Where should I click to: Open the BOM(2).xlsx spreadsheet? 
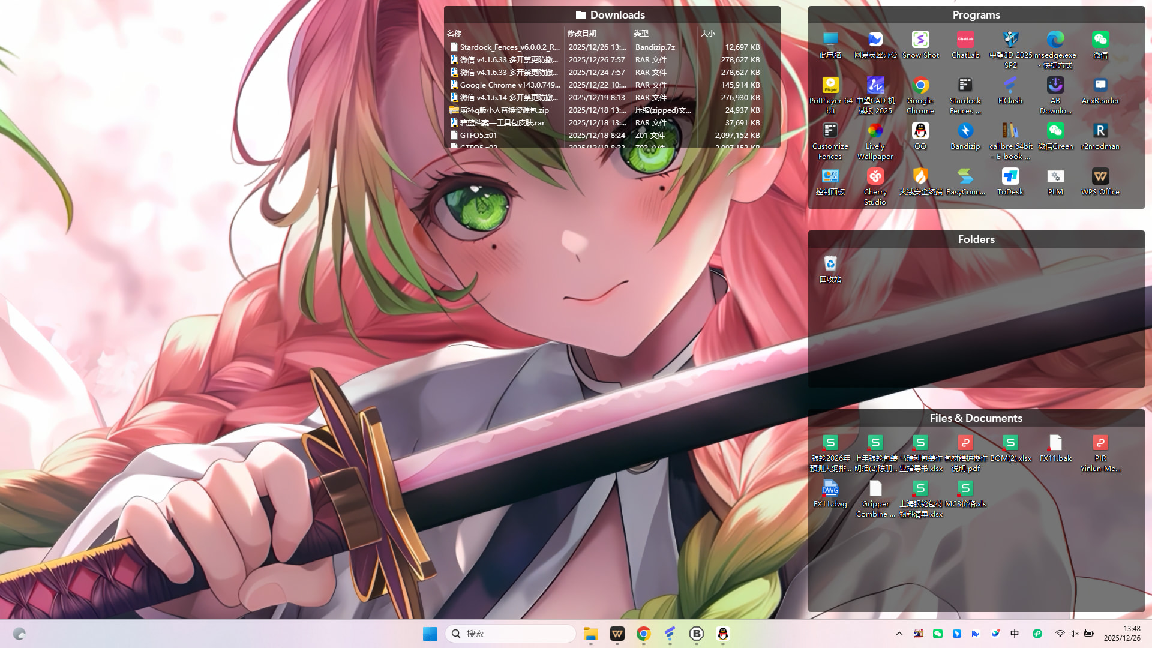click(1010, 443)
